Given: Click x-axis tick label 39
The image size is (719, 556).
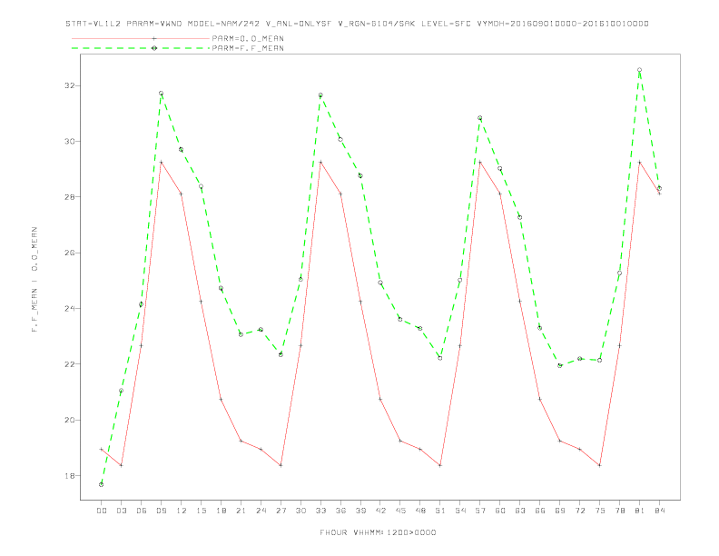Looking at the screenshot, I should point(360,511).
